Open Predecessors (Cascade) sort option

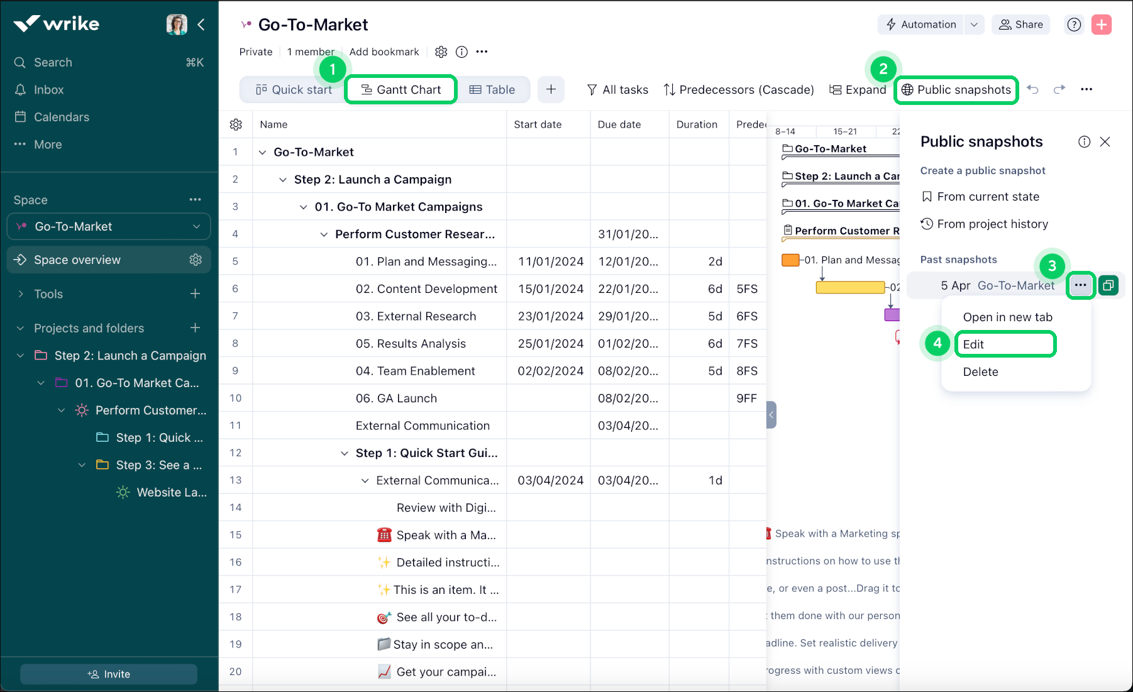[739, 89]
